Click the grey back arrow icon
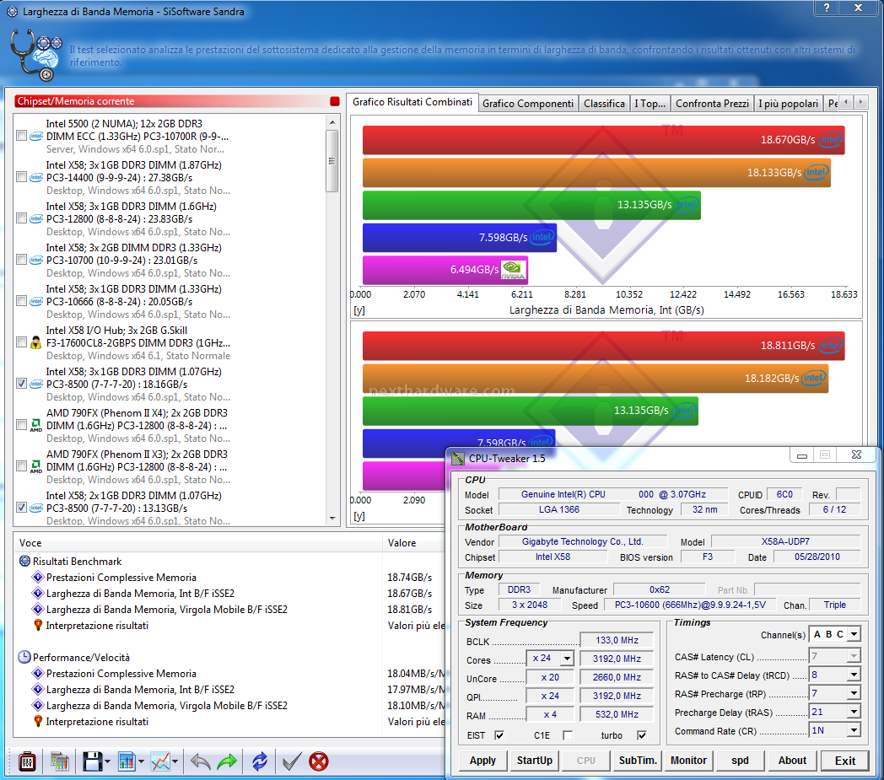884x780 pixels. point(200,762)
